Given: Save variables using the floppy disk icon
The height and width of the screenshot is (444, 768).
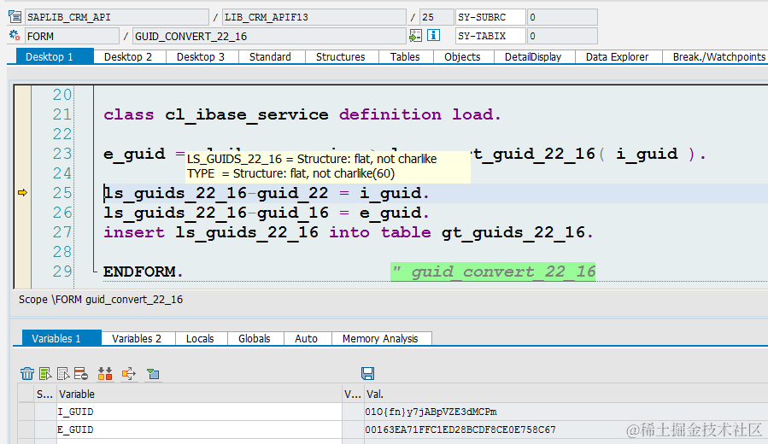Looking at the screenshot, I should coord(368,373).
